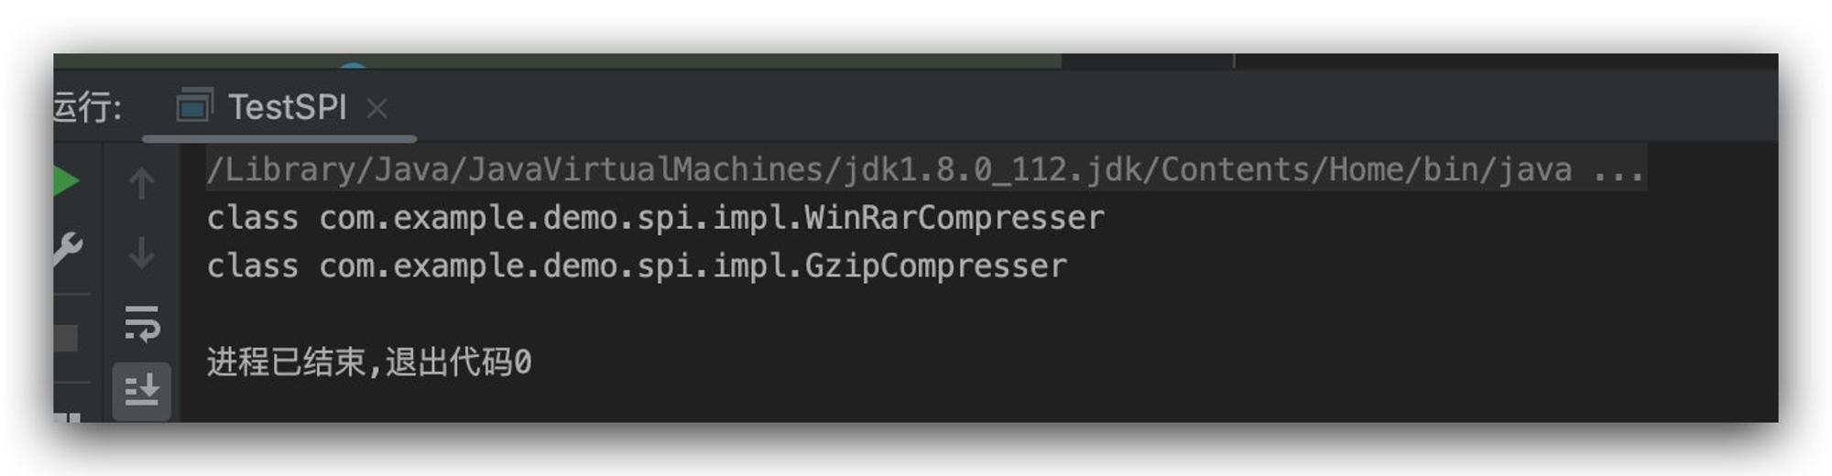Click the WinRarCompresser class output line

pos(655,218)
